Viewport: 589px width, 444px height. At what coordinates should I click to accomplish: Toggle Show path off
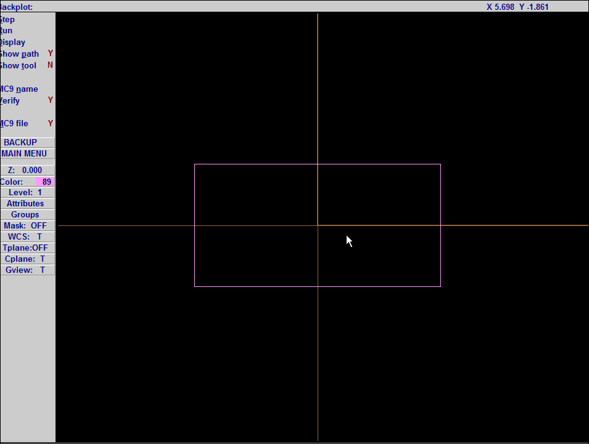(x=19, y=54)
